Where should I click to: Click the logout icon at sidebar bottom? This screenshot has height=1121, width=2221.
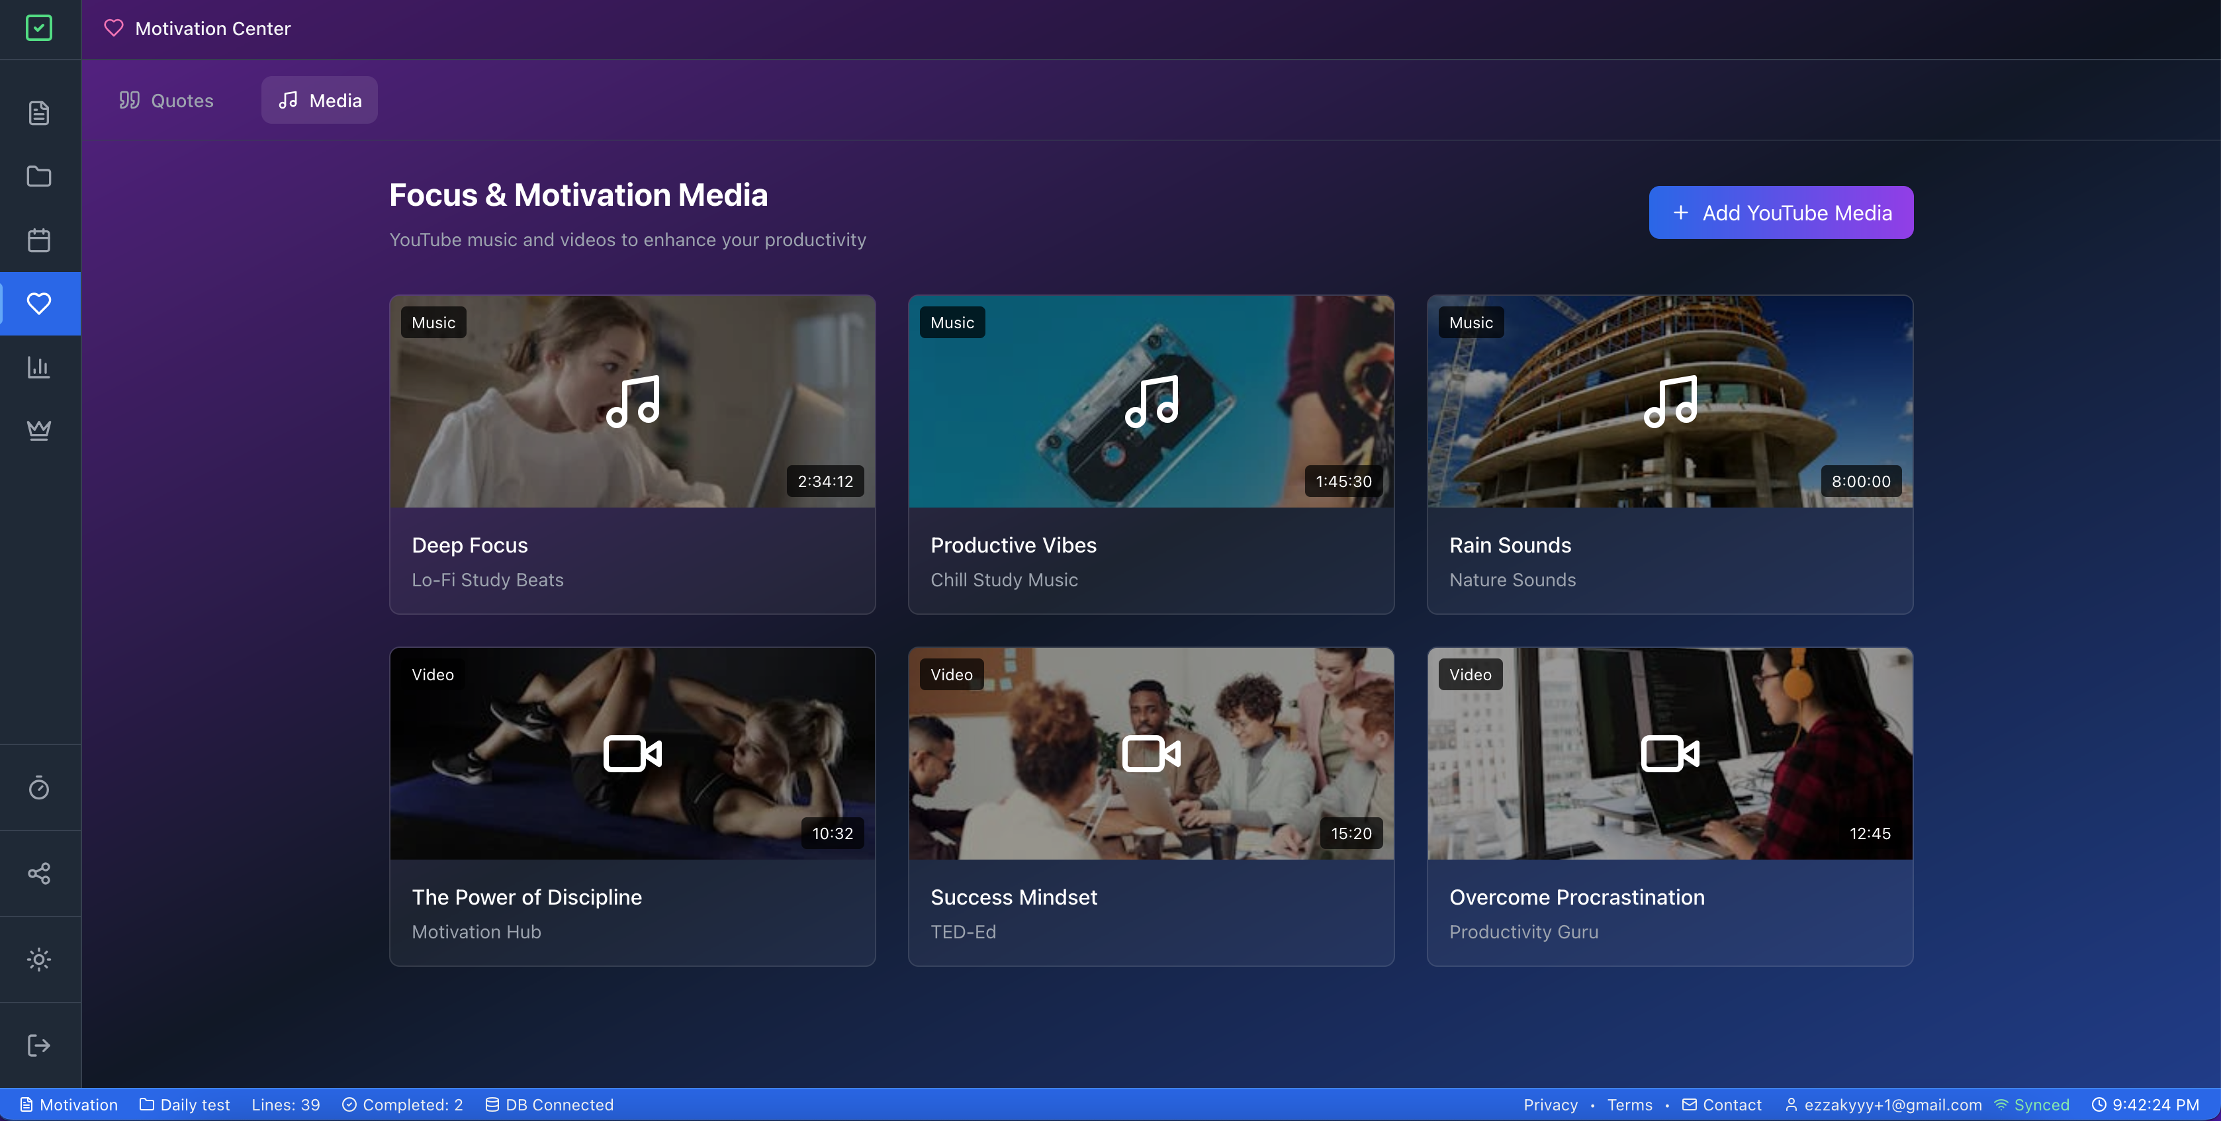[x=39, y=1045]
